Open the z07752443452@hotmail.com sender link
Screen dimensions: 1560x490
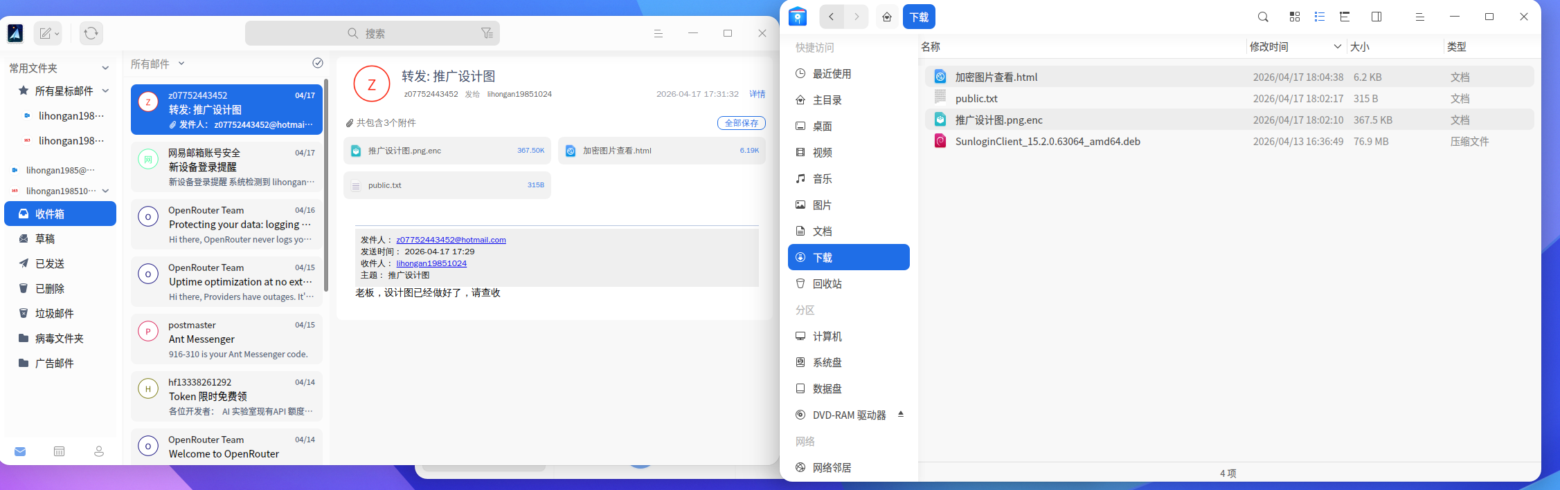pyautogui.click(x=451, y=240)
